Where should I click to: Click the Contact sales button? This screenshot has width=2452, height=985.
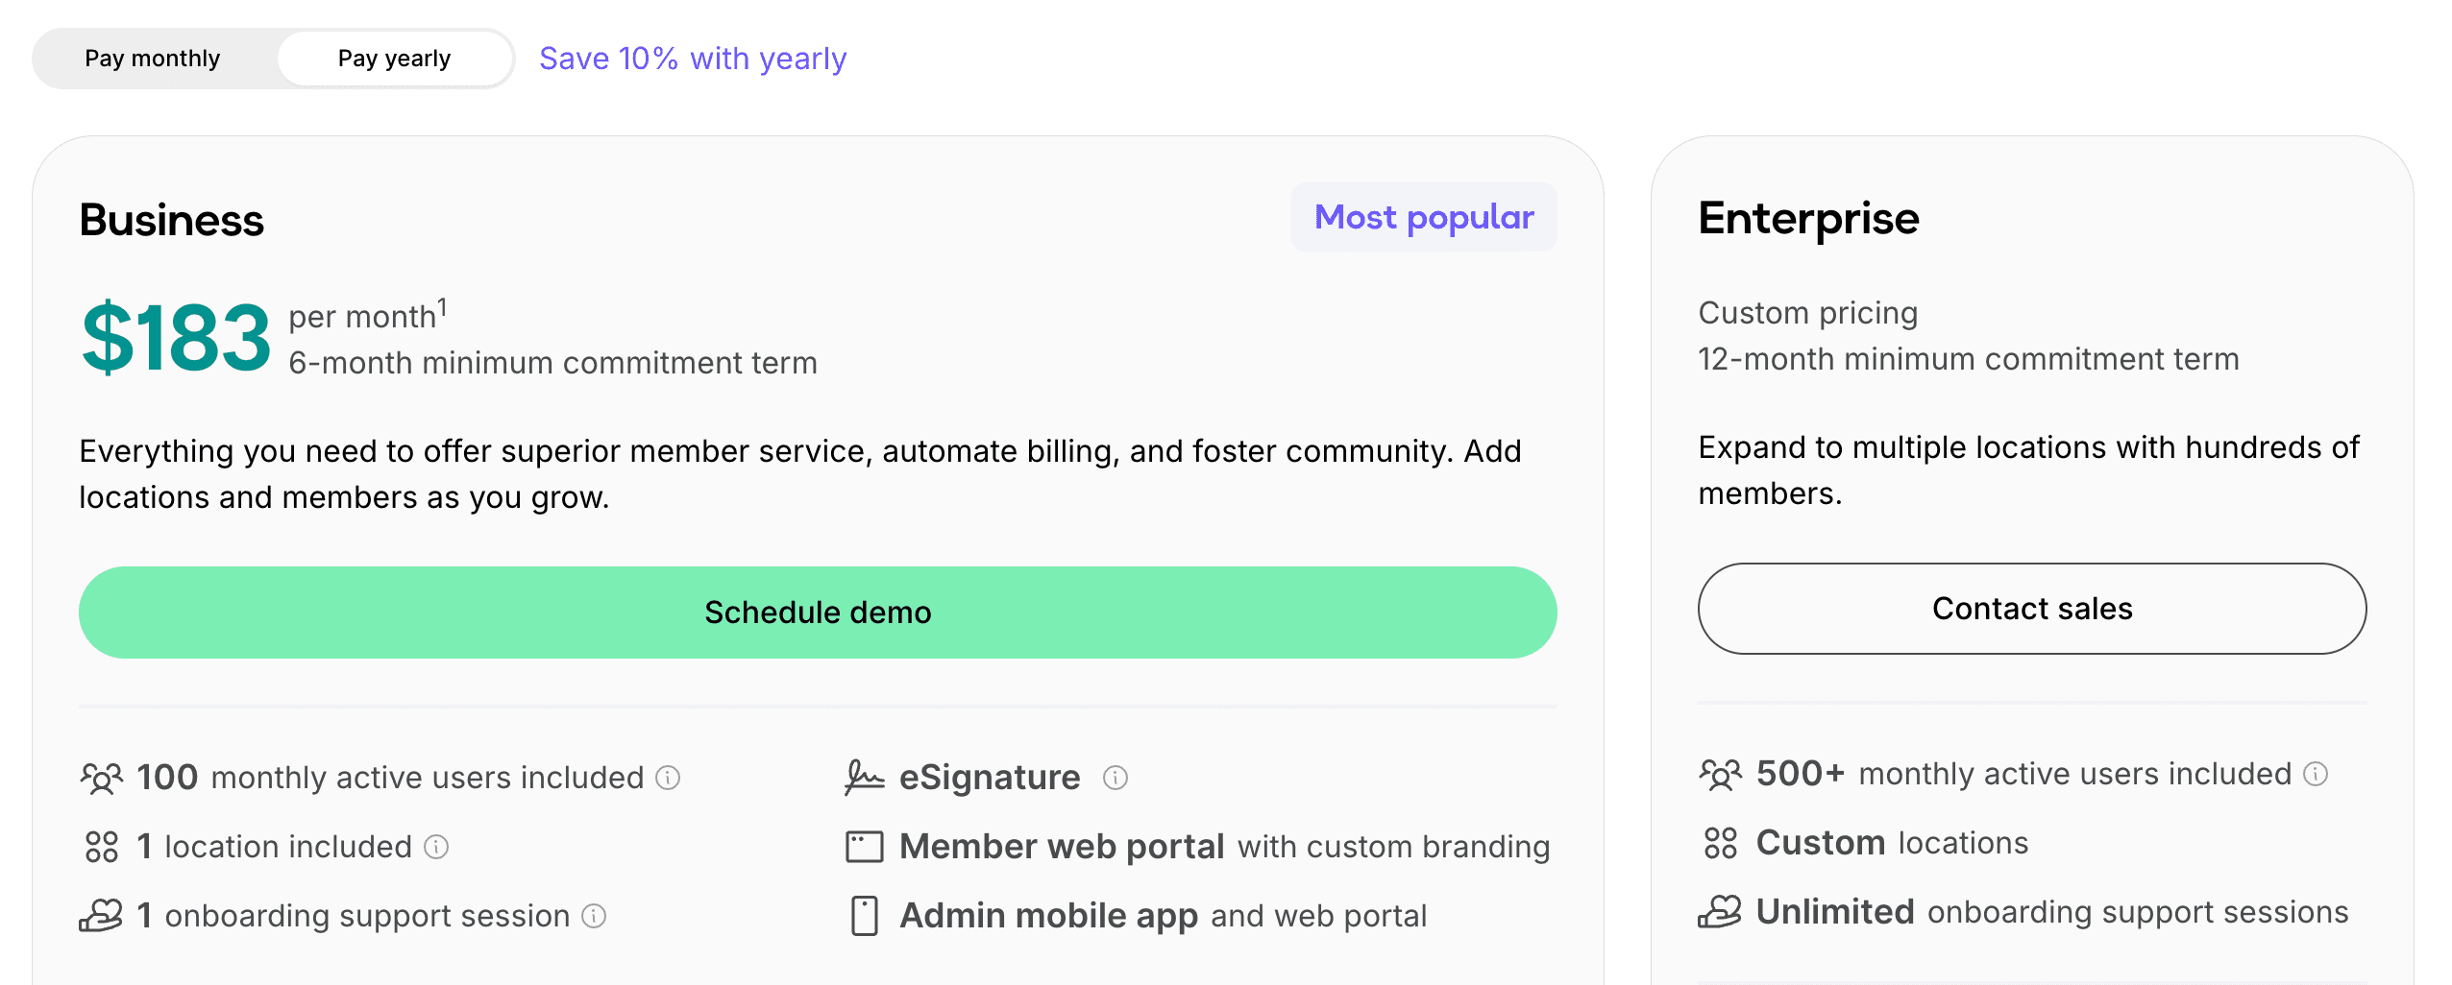[x=2031, y=609]
